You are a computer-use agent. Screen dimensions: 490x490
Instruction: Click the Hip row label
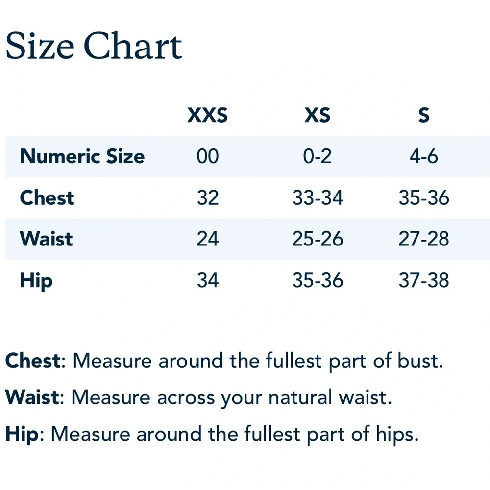pos(36,281)
